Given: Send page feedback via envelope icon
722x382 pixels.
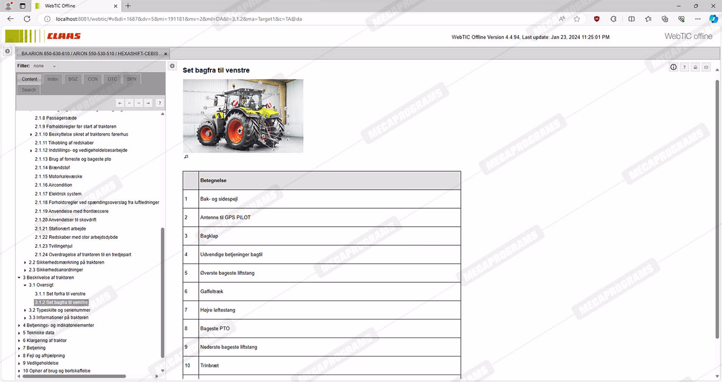Looking at the screenshot, I should tap(706, 67).
